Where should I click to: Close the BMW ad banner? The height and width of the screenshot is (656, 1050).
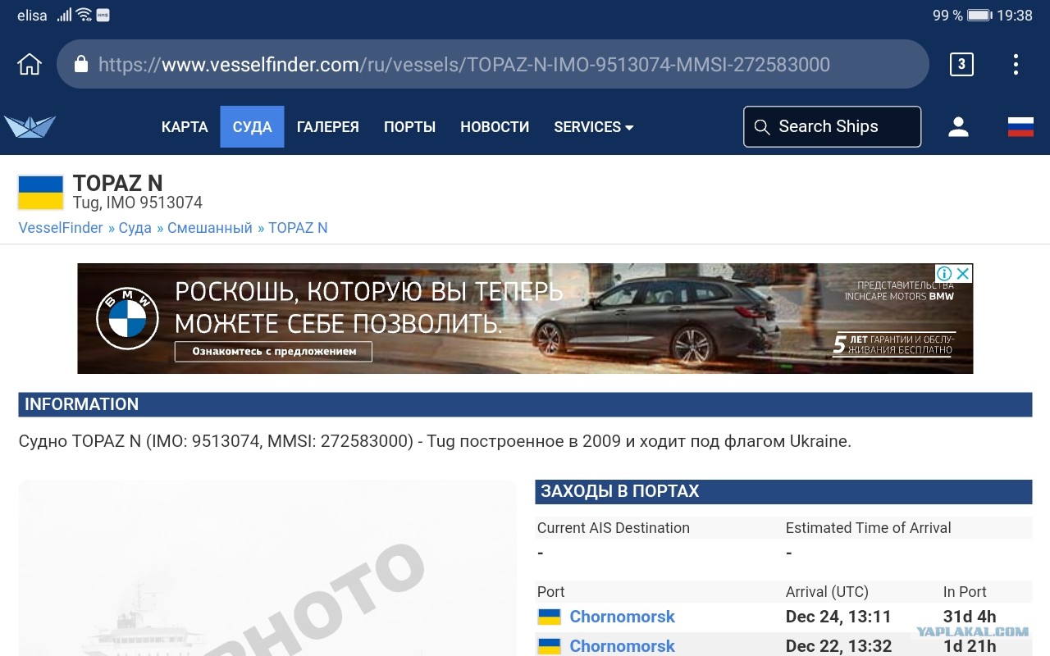click(964, 273)
